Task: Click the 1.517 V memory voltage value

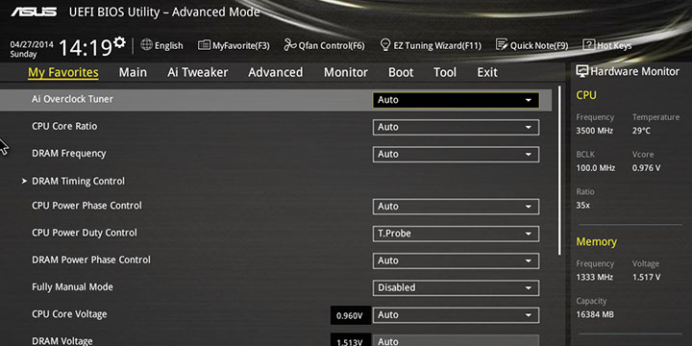Action: (647, 278)
